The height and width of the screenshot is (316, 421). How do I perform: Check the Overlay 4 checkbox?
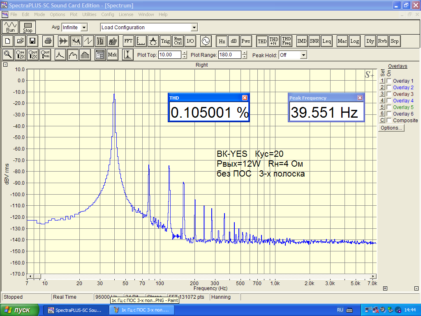click(x=389, y=101)
